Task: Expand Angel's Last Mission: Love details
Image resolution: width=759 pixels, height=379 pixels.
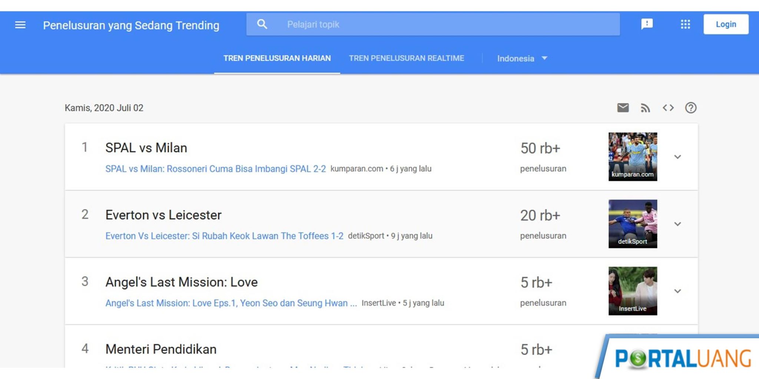Action: [678, 291]
